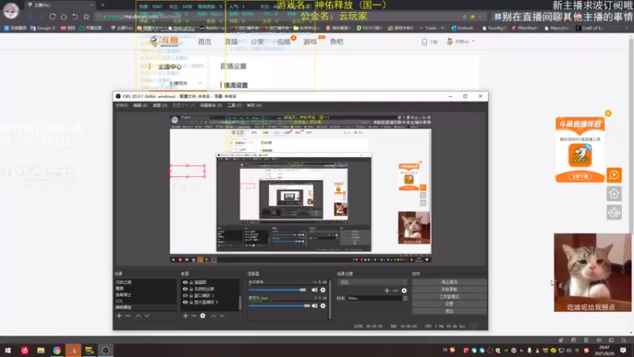Move scene up in the scenes list
This screenshot has height=357, width=634.
coord(138,316)
